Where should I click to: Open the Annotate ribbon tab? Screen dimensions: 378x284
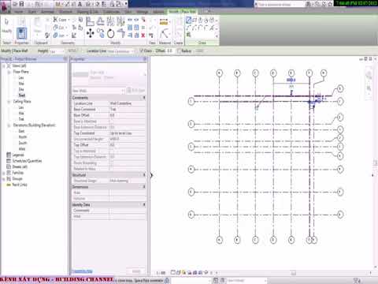[x=47, y=12]
